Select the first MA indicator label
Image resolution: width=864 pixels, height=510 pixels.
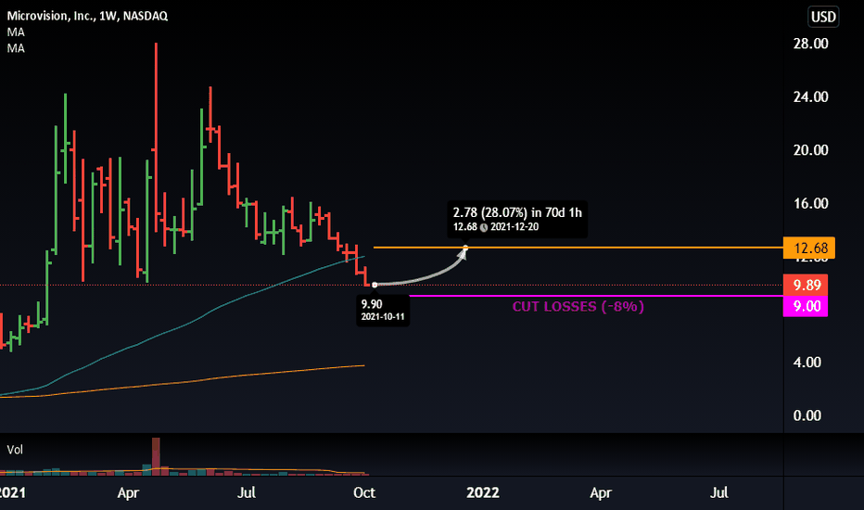pyautogui.click(x=16, y=32)
